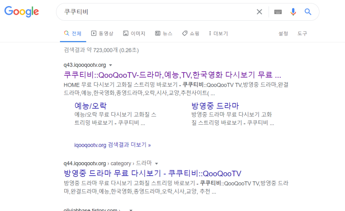Viewport: 345px width, 211px height.
Task: Click the 방영중 드라마 무료 다시보기 고화 snippet
Action: pyautogui.click(x=232, y=119)
